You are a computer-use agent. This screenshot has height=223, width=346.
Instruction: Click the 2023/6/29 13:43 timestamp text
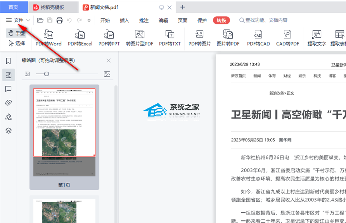(245, 64)
